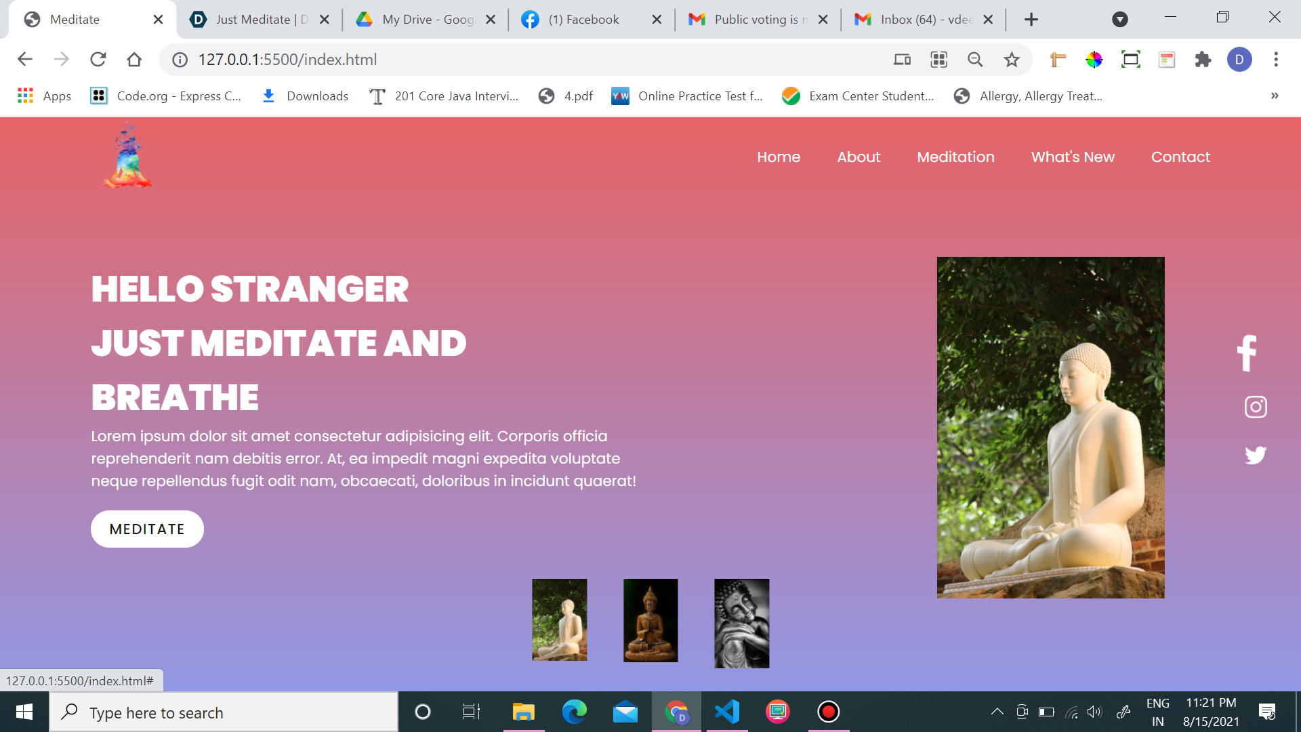The height and width of the screenshot is (732, 1301).
Task: Open the Contact navigation link
Action: 1180,157
